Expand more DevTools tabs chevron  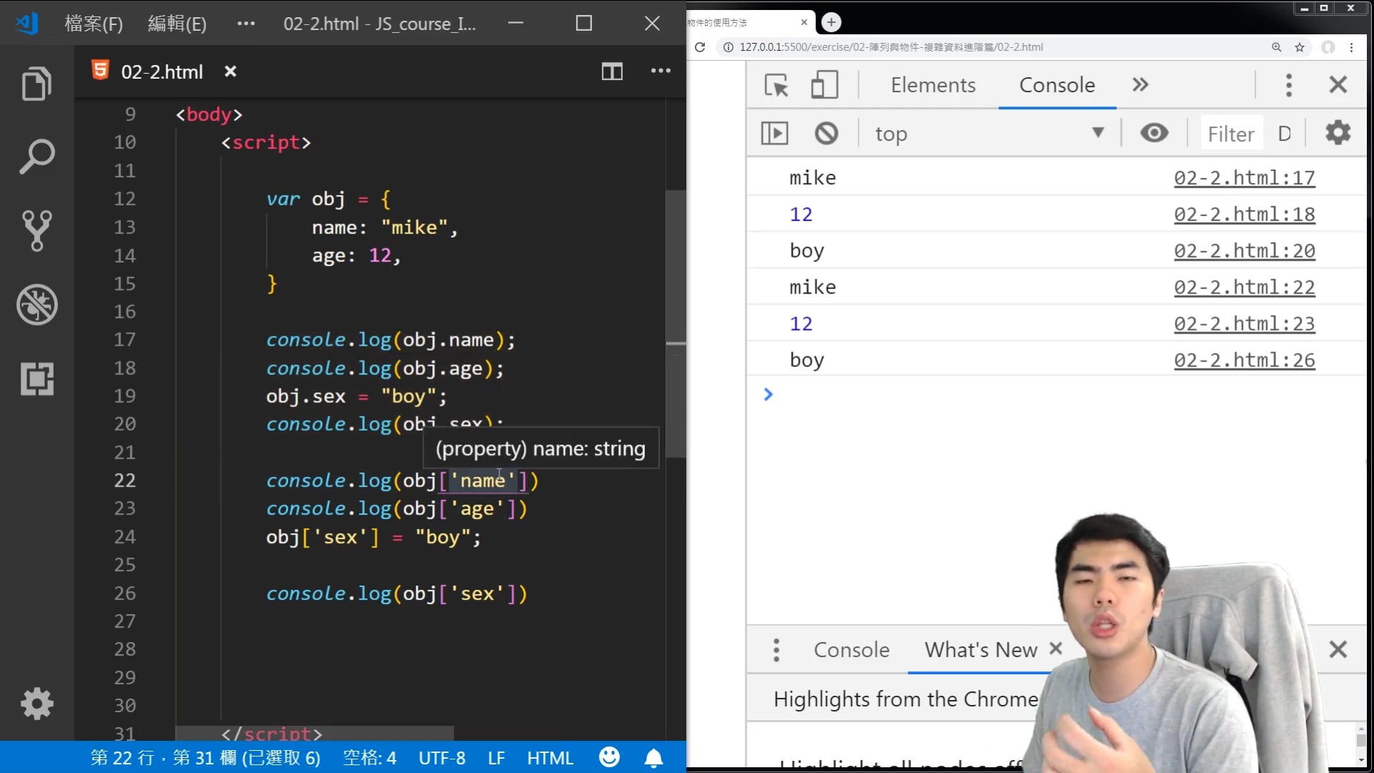(1140, 85)
